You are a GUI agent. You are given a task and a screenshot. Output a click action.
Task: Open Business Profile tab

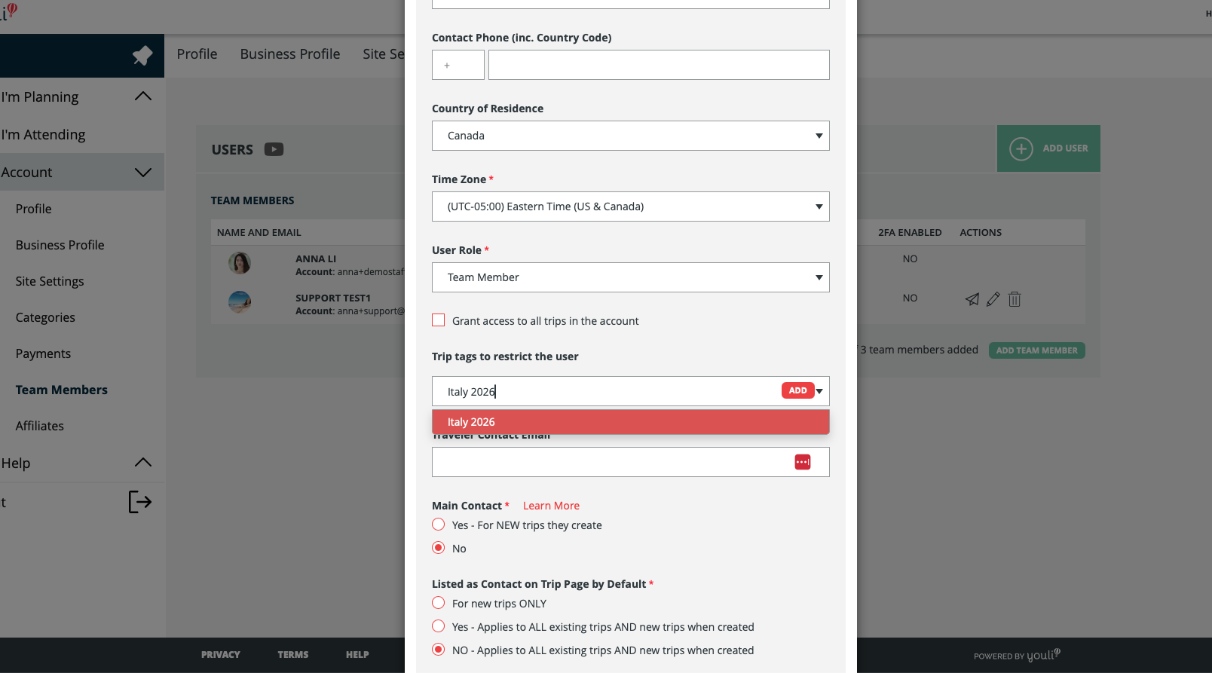(x=290, y=54)
